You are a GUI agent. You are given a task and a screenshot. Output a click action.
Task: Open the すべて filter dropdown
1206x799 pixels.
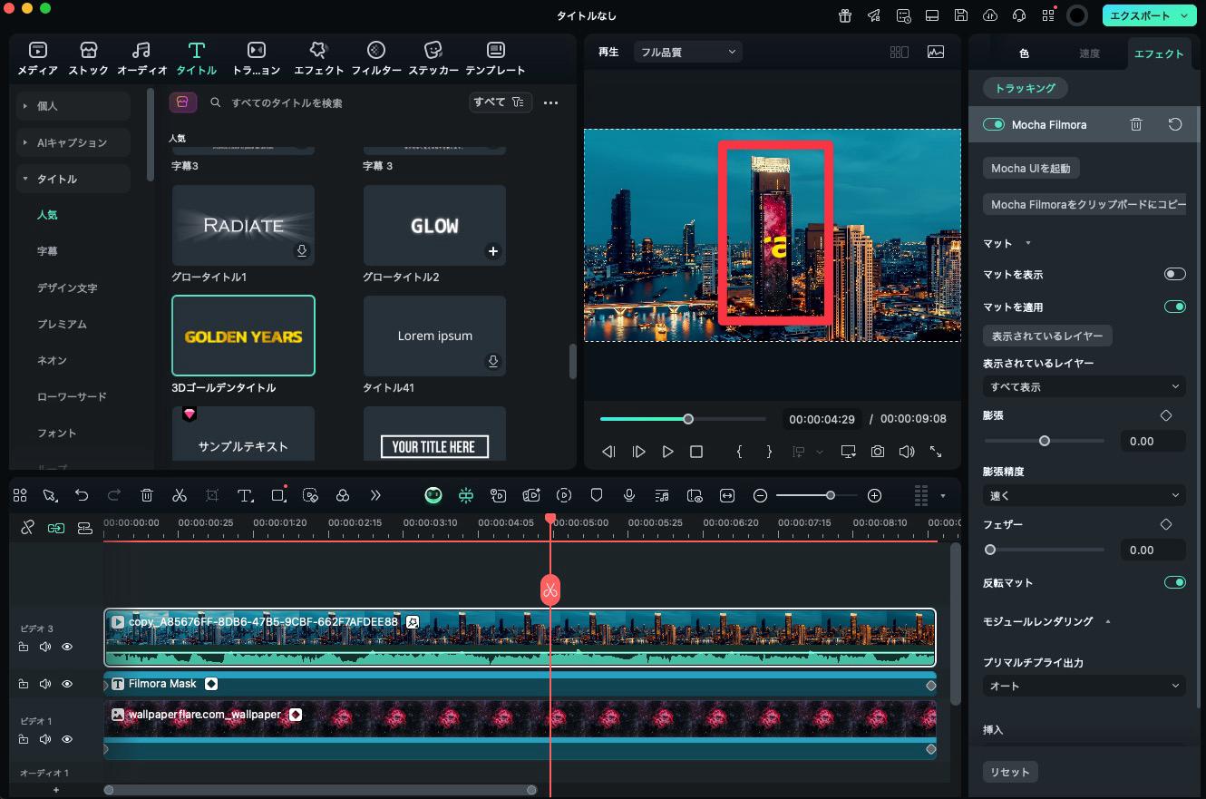[500, 102]
